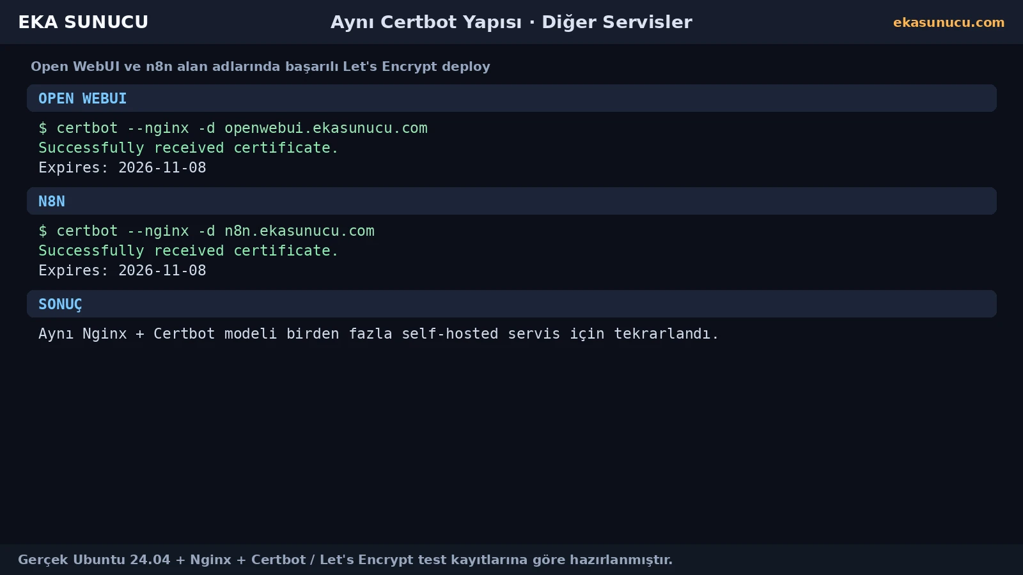The width and height of the screenshot is (1023, 575).
Task: Open the ekasunucu.com link
Action: point(949,22)
